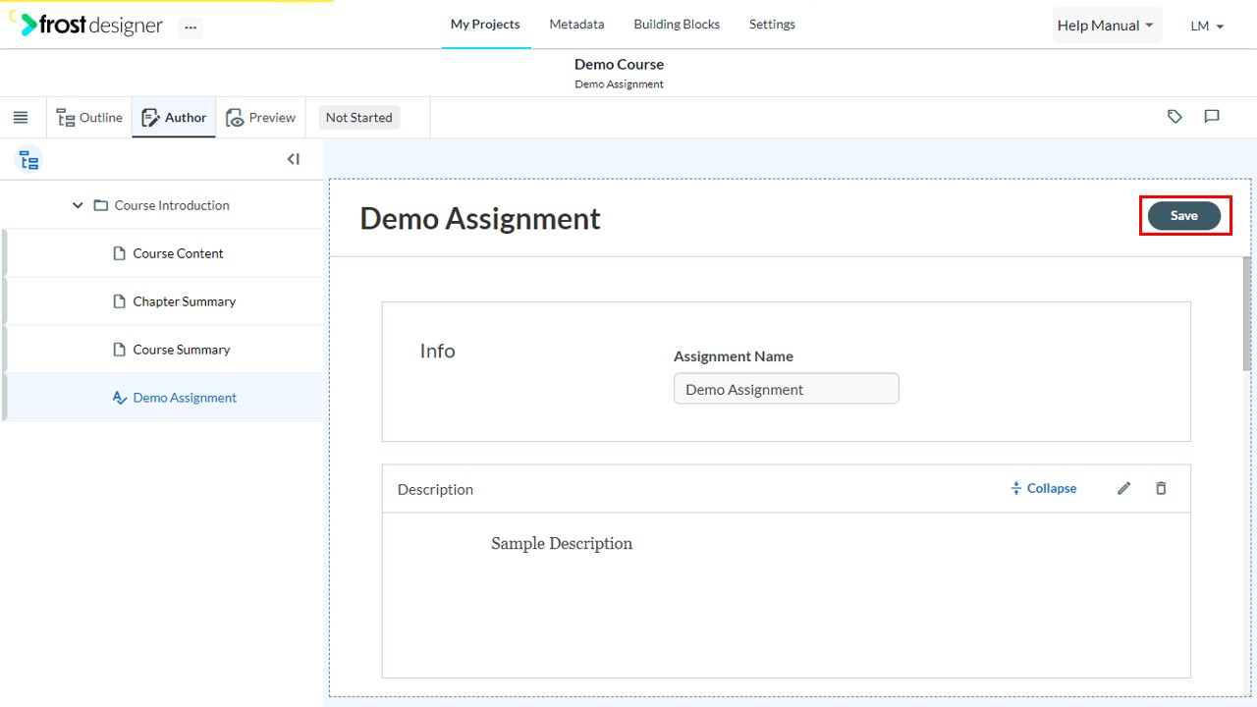Click the Course Summary page icon

120,350
